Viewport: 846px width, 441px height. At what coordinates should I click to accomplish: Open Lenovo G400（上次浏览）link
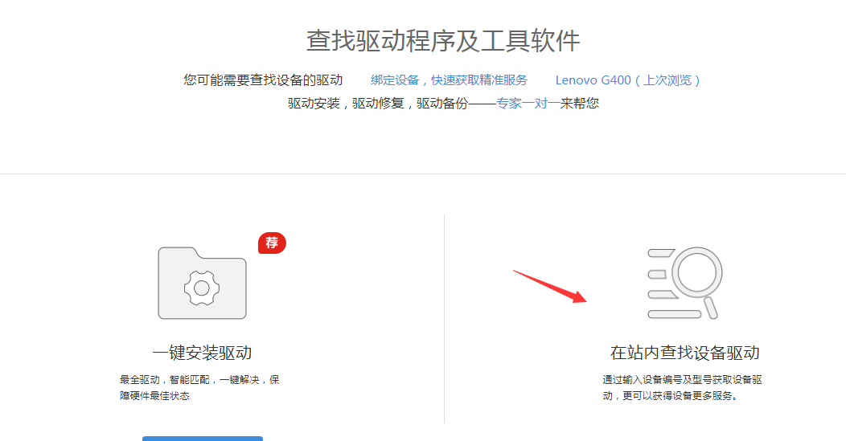[628, 80]
